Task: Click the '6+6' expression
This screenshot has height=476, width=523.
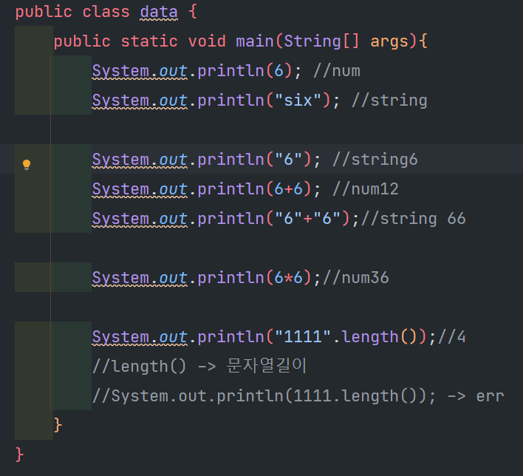Action: (289, 189)
